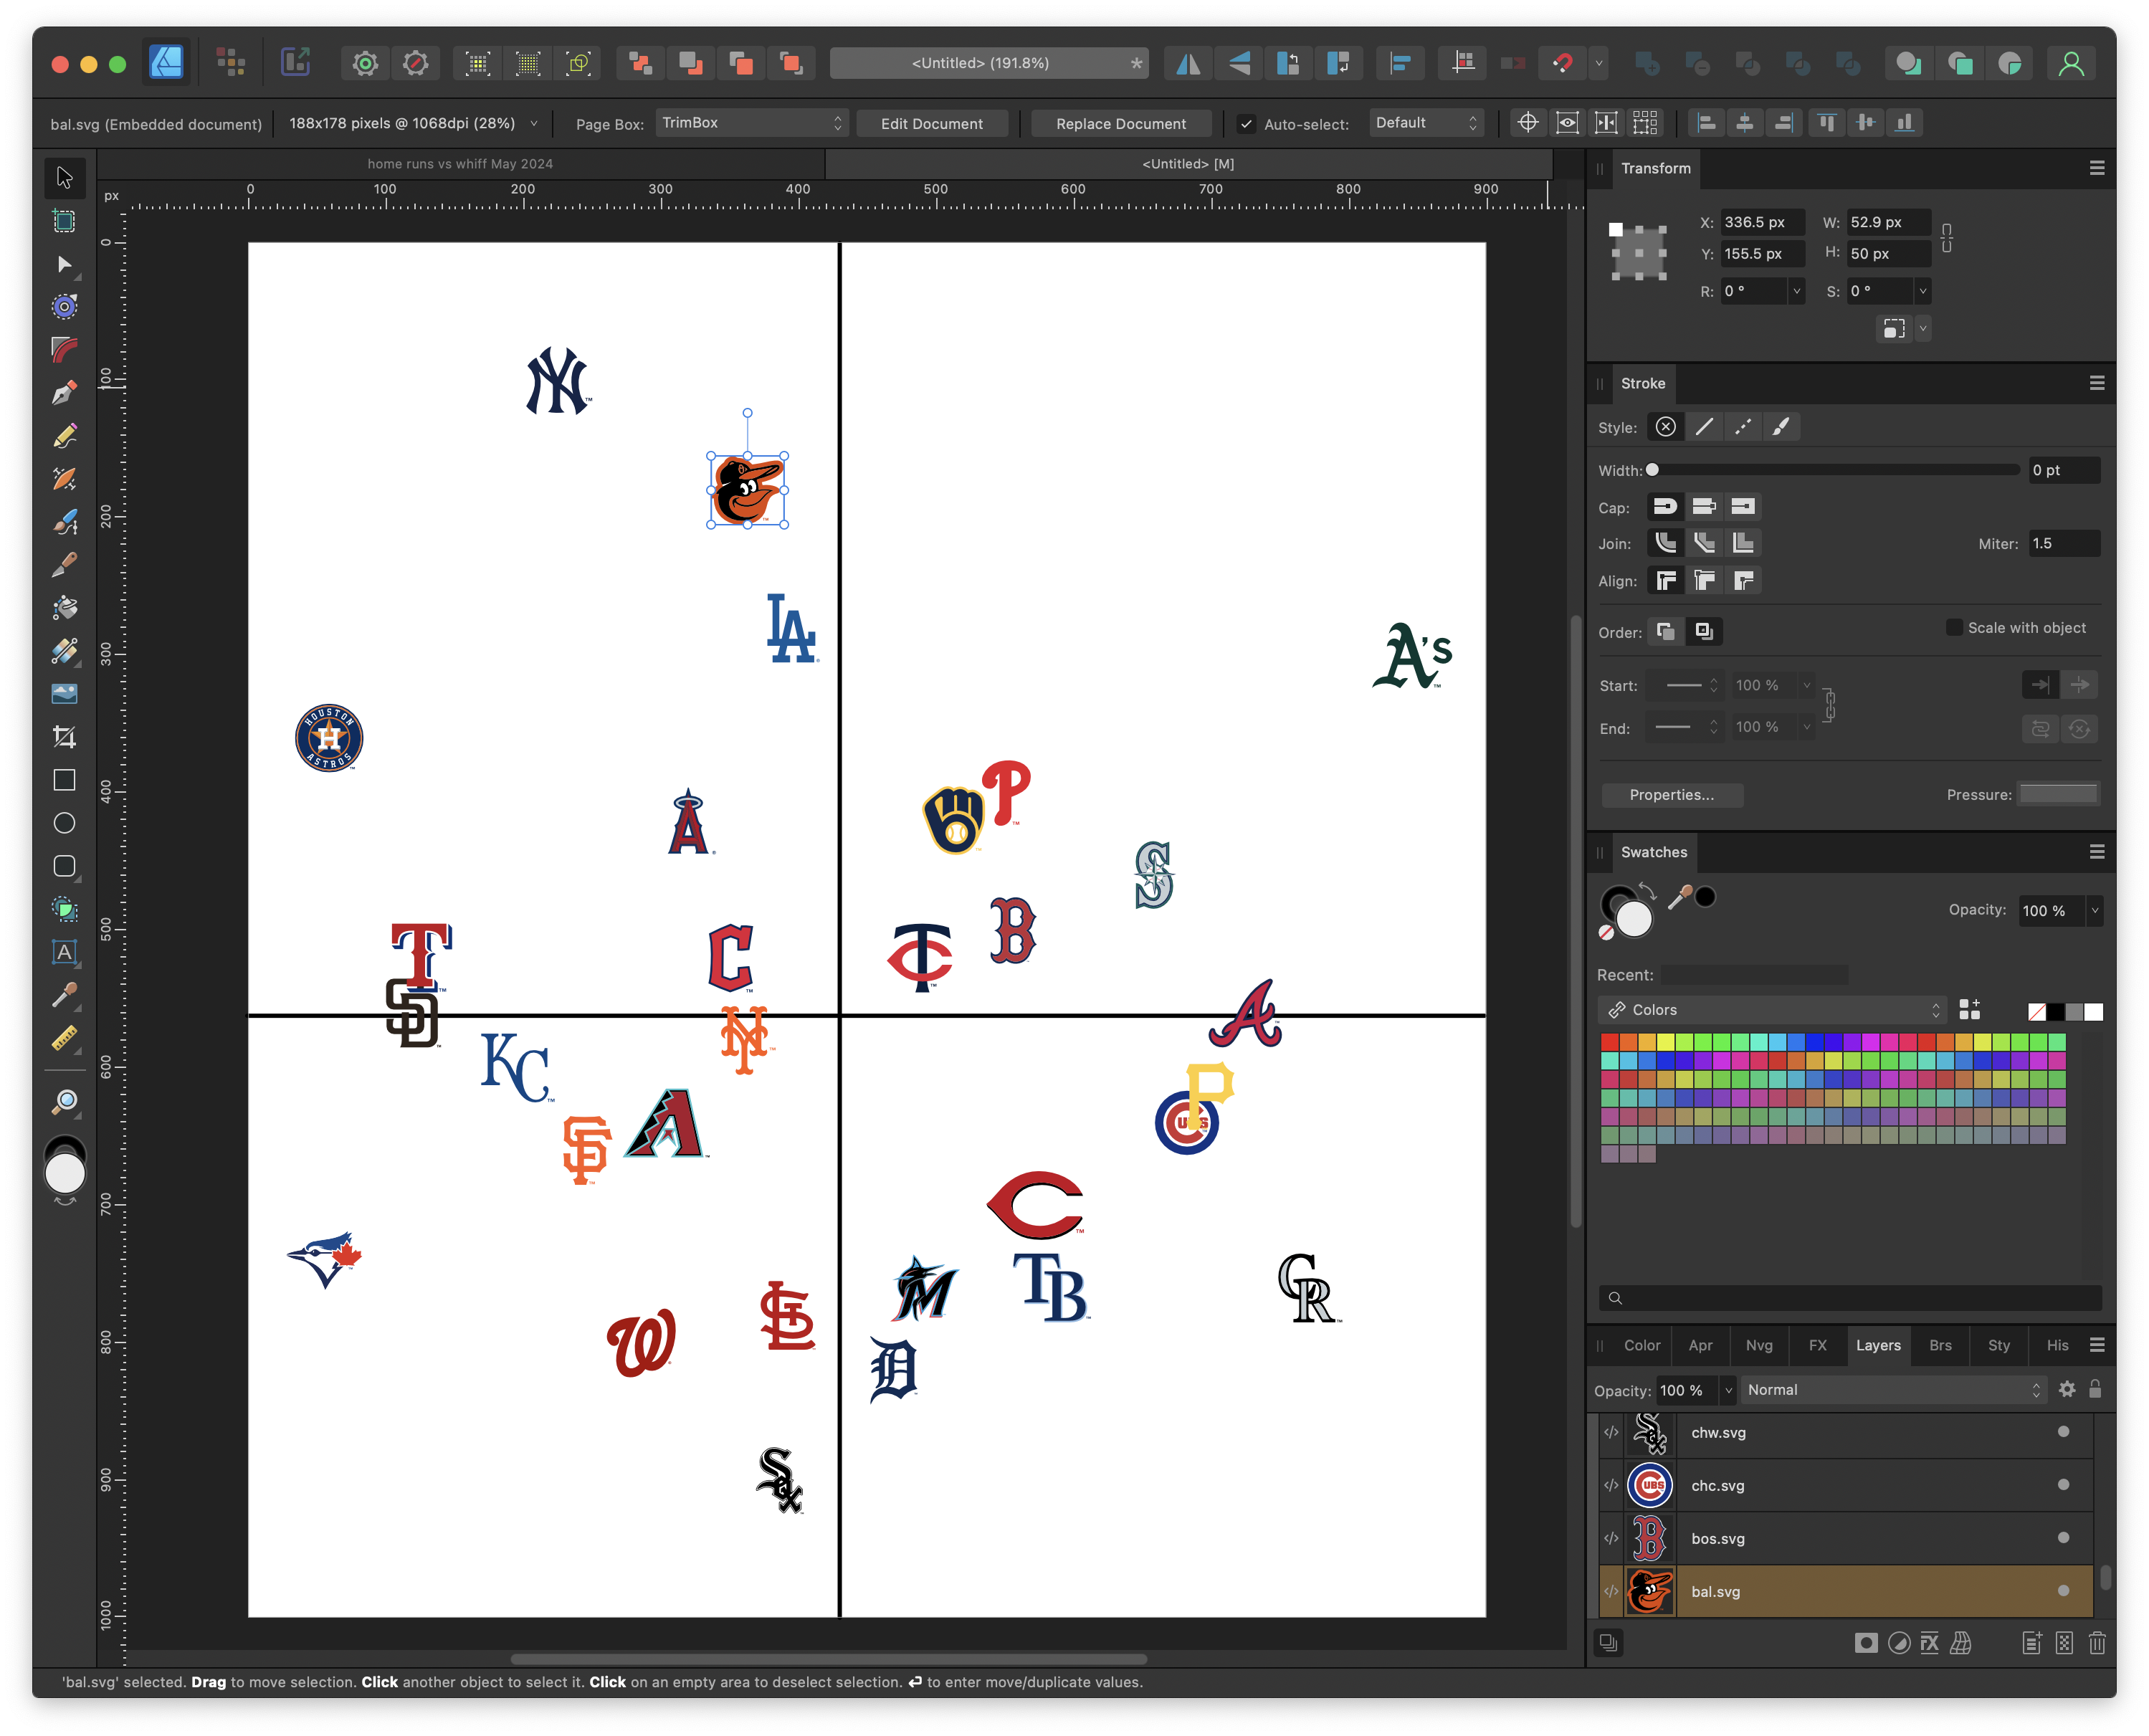The width and height of the screenshot is (2149, 1736).
Task: Select the Node tool
Action: (64, 264)
